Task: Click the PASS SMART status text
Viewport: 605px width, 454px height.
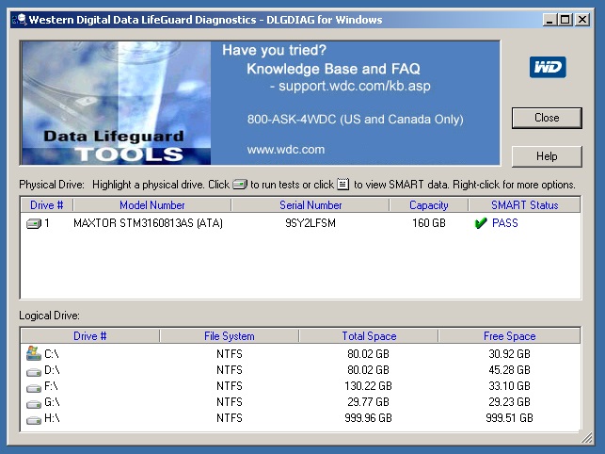Action: tap(505, 223)
